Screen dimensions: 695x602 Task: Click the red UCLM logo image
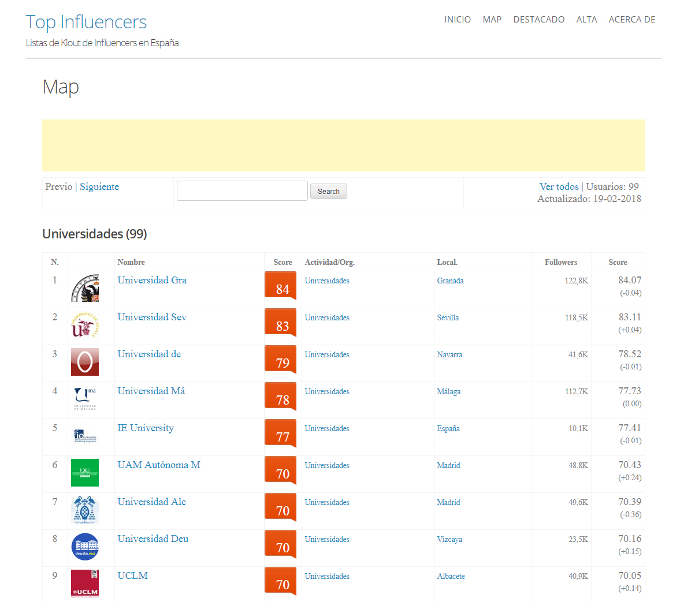(85, 584)
